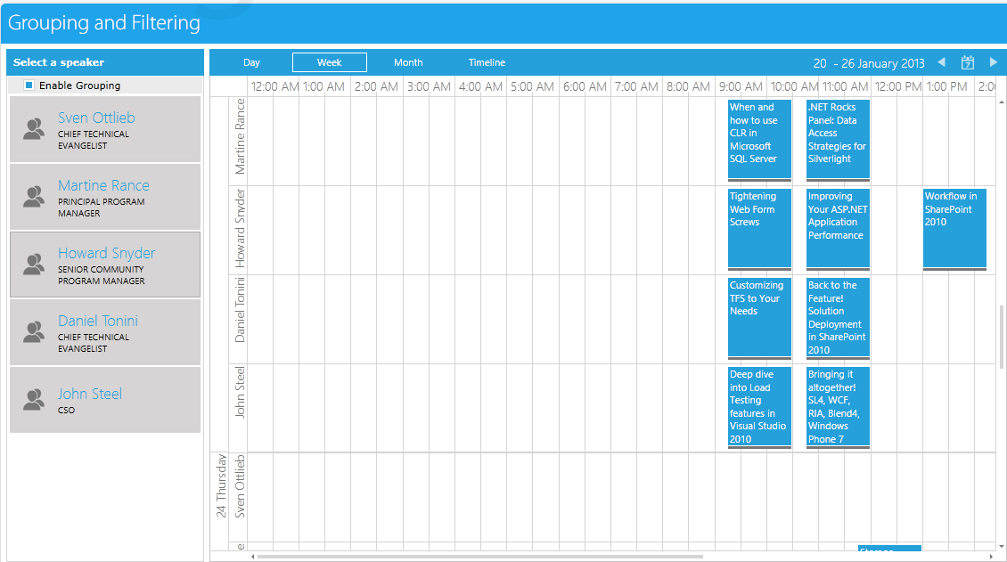
Task: Switch to the Timeline view tab
Action: [x=487, y=62]
